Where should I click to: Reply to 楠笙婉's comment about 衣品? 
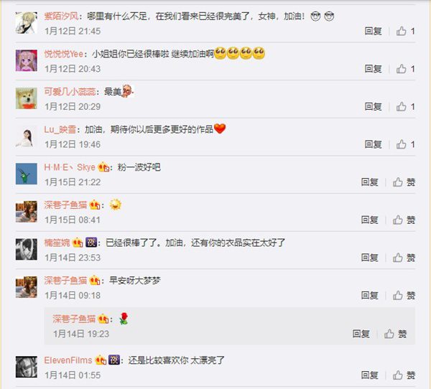click(369, 258)
